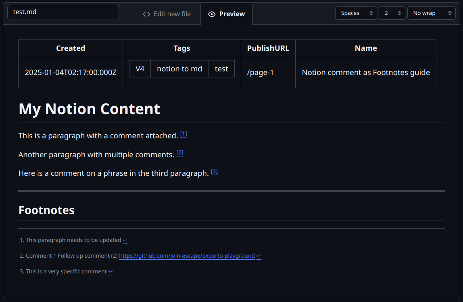This screenshot has height=302, width=463.
Task: Click footnote reference [1] after first paragraph
Action: point(184,133)
